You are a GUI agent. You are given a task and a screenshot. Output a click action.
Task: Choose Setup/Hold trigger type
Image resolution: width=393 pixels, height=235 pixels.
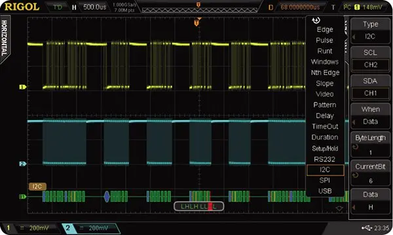pyautogui.click(x=325, y=148)
